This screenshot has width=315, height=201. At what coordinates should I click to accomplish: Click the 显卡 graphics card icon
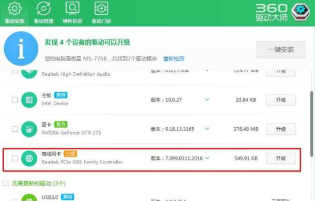(x=29, y=129)
